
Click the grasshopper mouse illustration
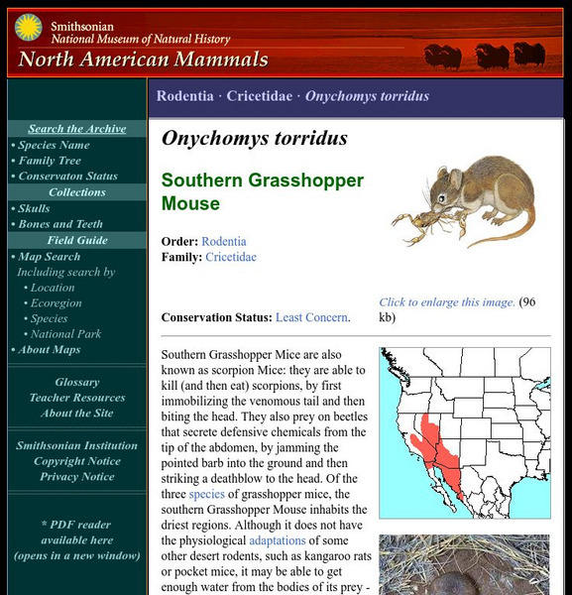463,202
